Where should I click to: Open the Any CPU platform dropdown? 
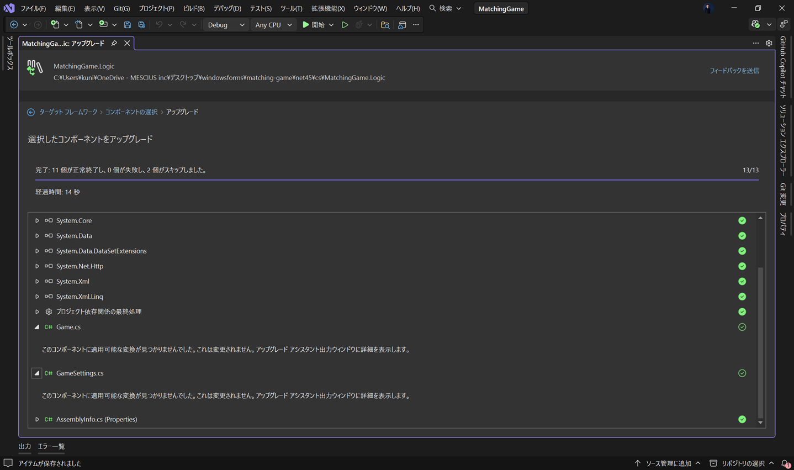tap(273, 25)
